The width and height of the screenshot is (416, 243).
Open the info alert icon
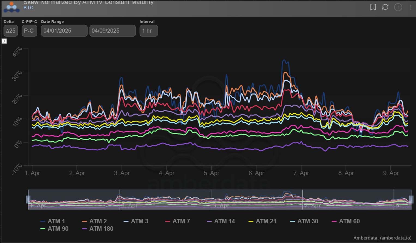[x=398, y=7]
